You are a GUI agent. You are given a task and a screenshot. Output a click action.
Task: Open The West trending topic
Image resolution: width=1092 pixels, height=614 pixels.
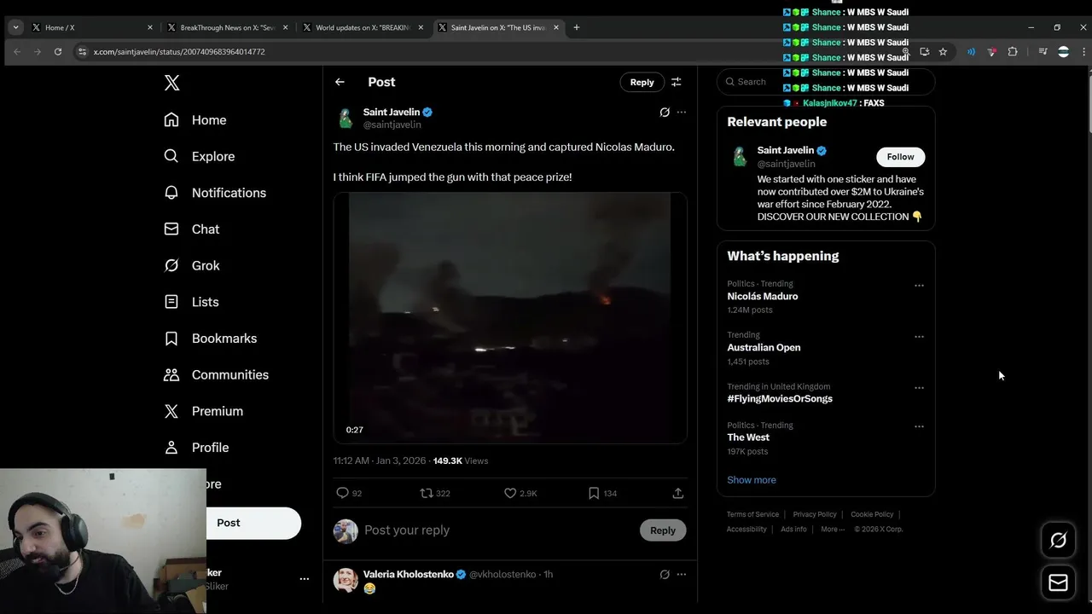tap(748, 437)
